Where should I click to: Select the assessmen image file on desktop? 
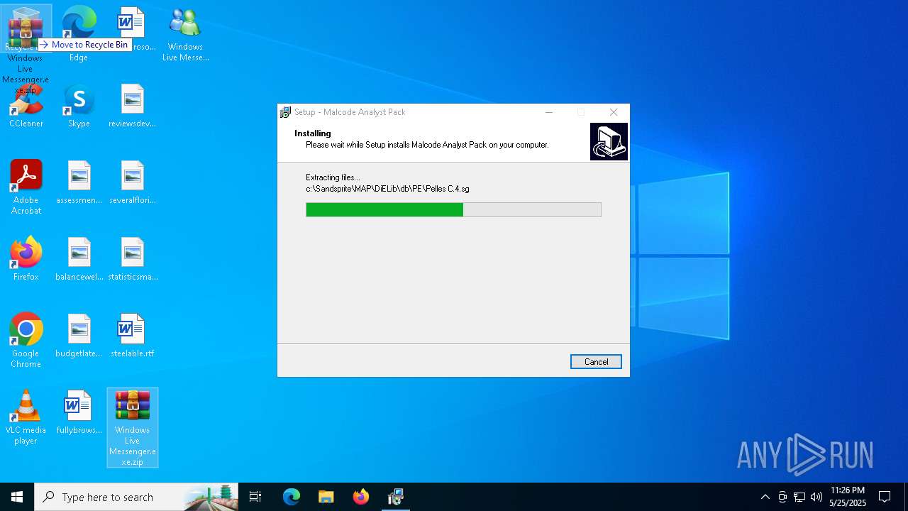coord(79,183)
